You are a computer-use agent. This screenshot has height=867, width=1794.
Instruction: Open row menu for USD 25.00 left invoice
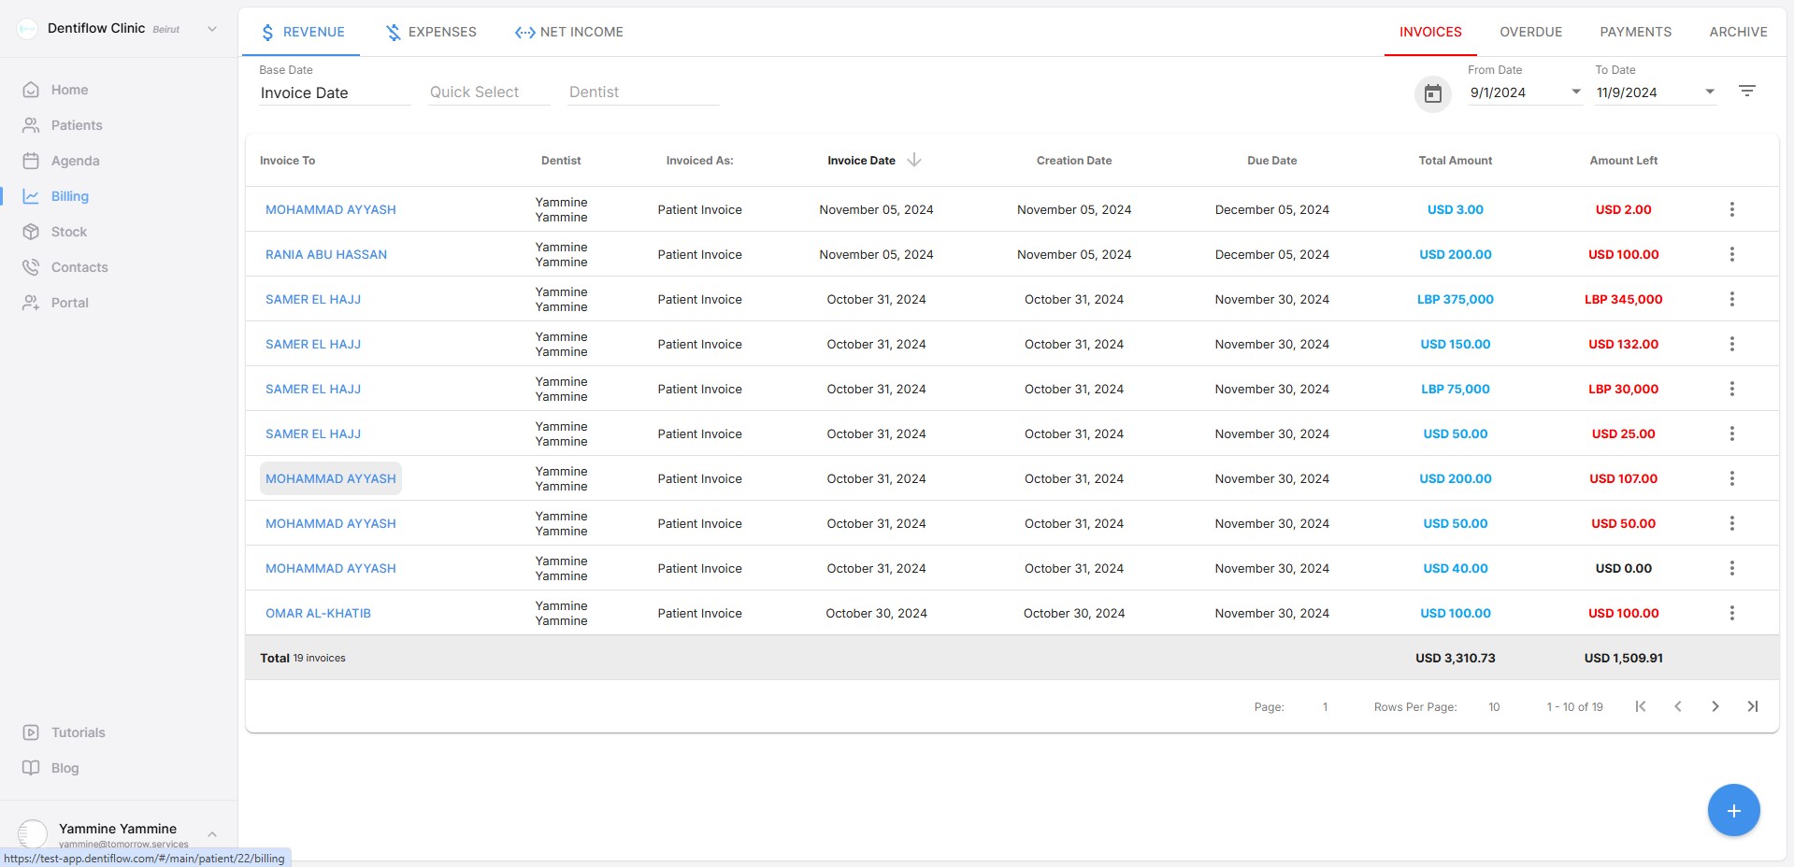(1731, 433)
